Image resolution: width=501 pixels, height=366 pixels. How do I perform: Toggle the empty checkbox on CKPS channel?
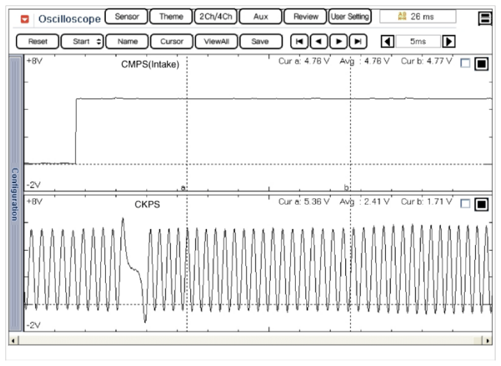point(466,203)
